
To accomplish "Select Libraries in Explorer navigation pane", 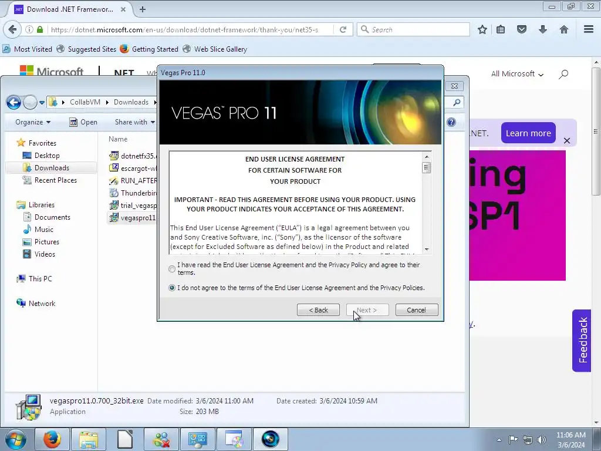I will point(42,205).
